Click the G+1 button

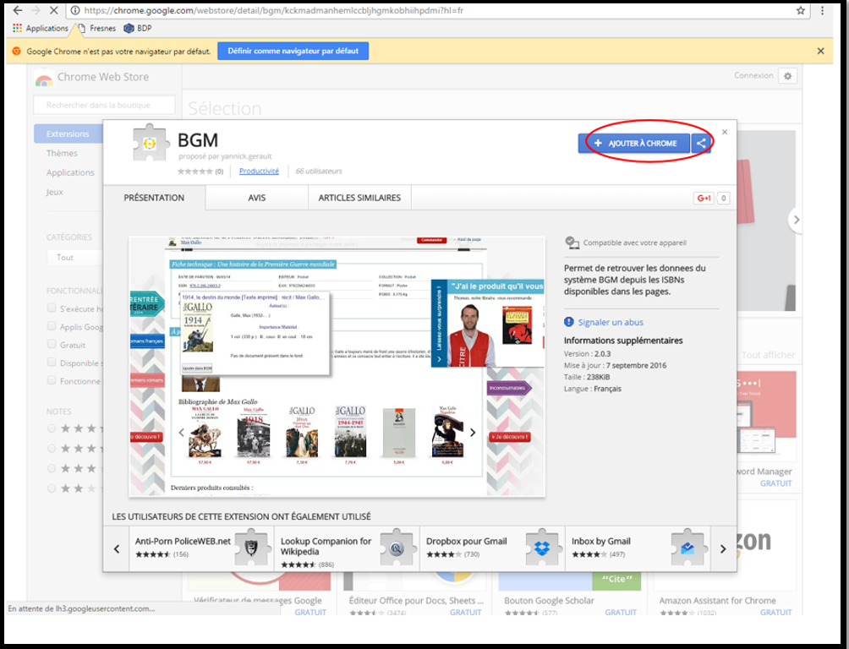click(704, 198)
